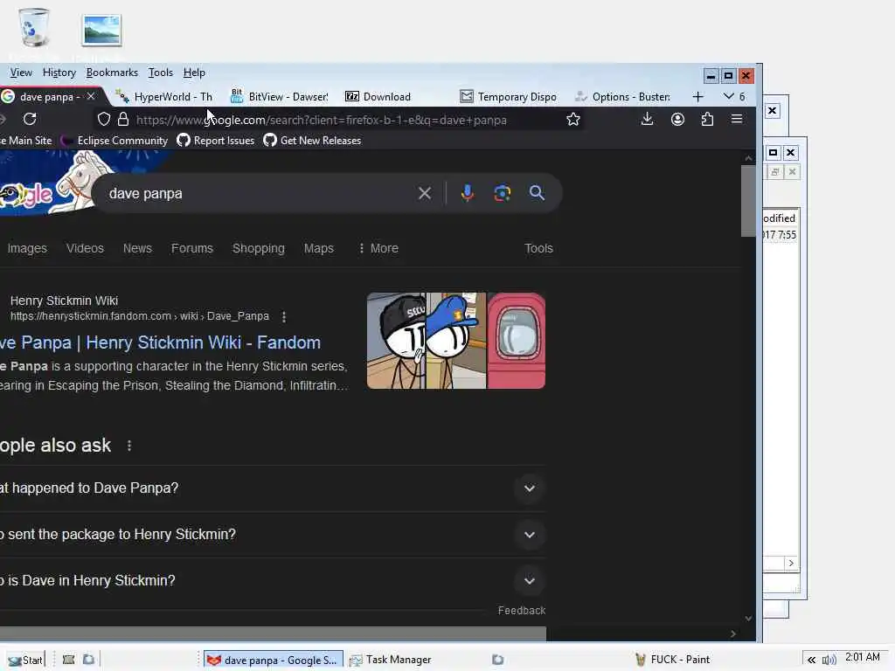Open the Firefox hamburger application menu
This screenshot has width=895, height=671.
point(737,119)
